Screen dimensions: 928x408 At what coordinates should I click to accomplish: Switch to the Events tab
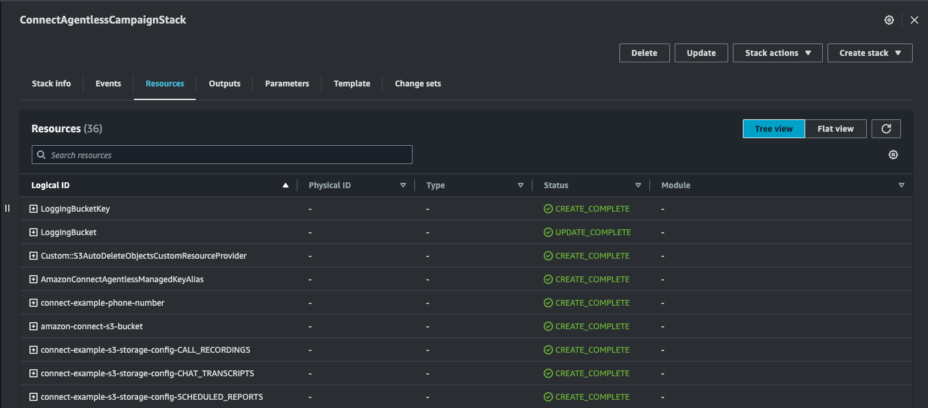(x=108, y=83)
